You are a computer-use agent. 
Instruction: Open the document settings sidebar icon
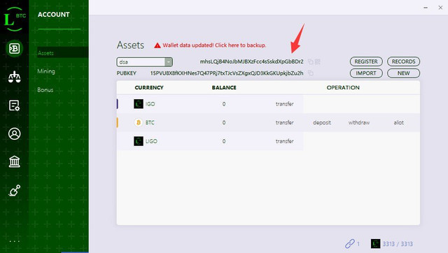(x=14, y=106)
